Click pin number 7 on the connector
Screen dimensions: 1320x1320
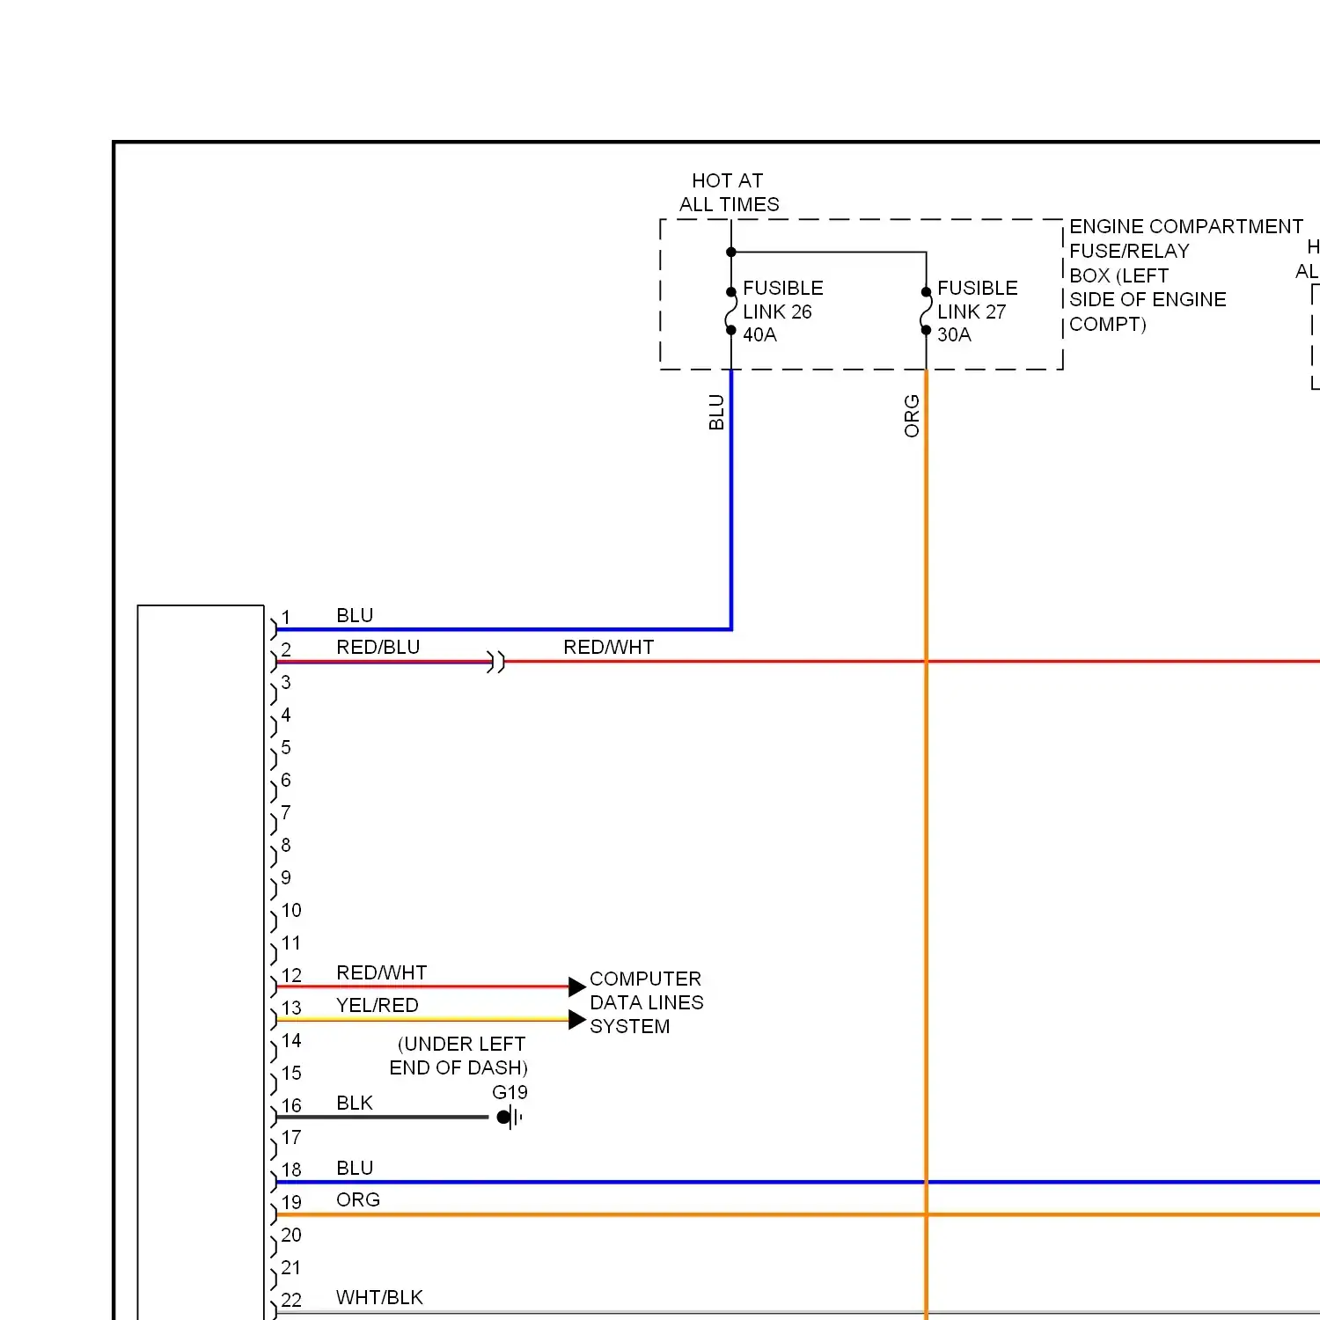pos(286,812)
